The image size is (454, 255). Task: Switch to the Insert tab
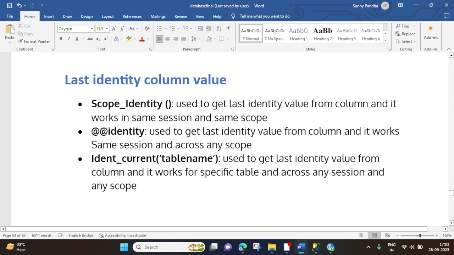(x=49, y=16)
